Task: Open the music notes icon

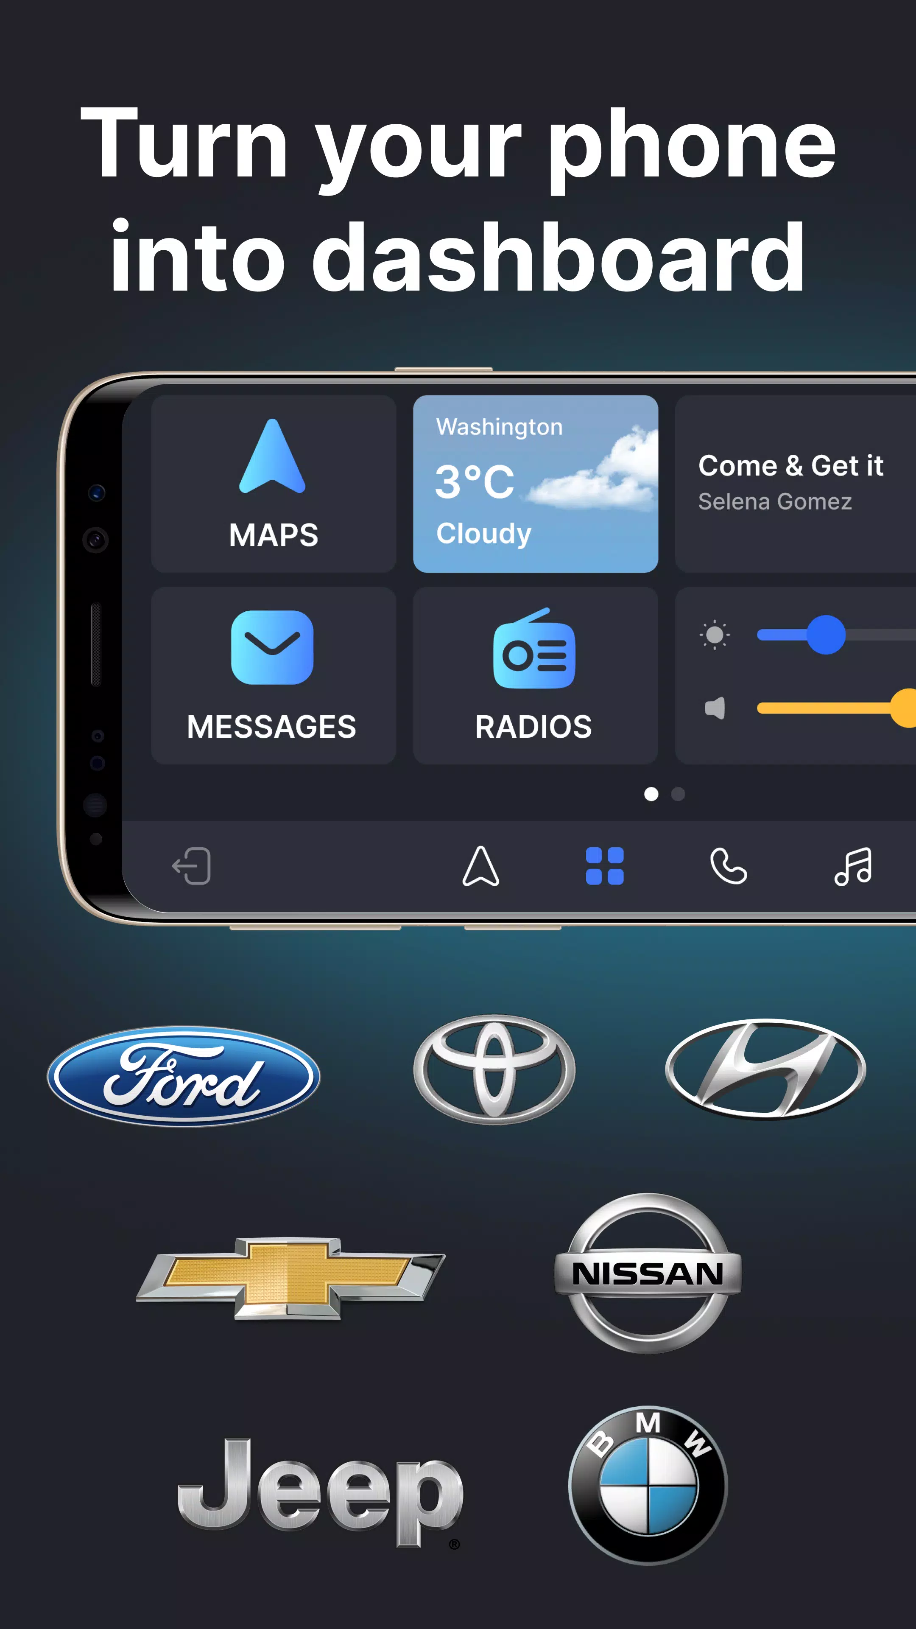Action: pyautogui.click(x=852, y=865)
